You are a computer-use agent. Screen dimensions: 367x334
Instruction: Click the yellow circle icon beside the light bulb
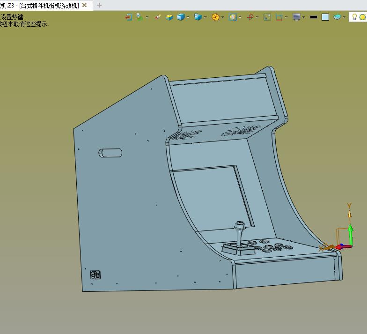pyautogui.click(x=363, y=17)
